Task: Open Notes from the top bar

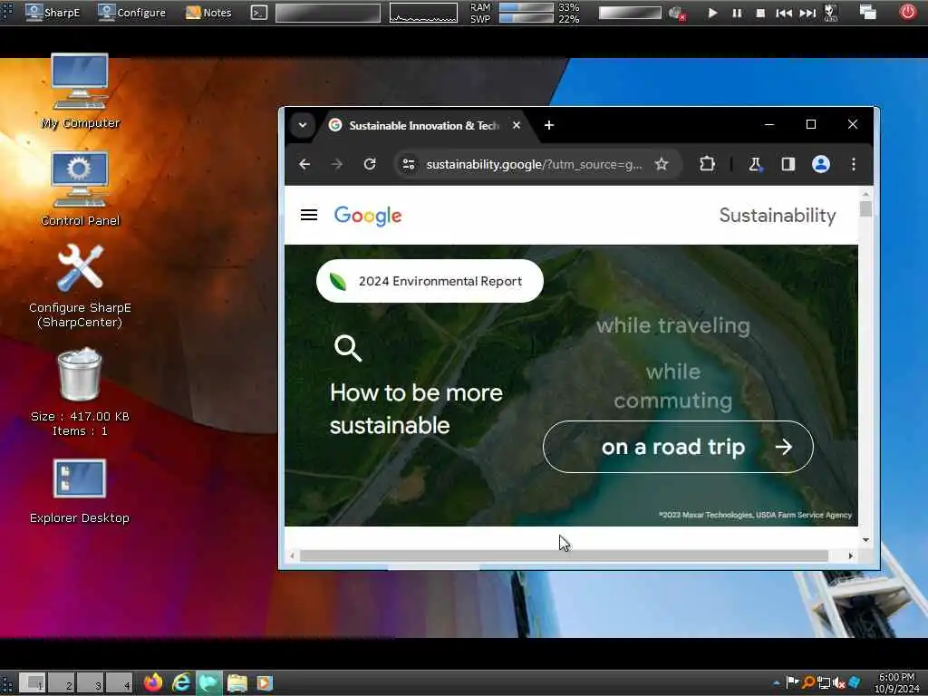Action: pyautogui.click(x=208, y=12)
